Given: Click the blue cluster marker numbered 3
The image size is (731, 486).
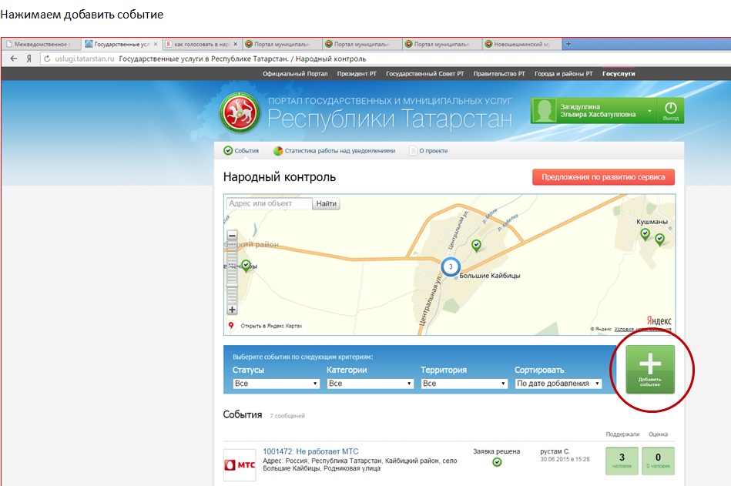Looking at the screenshot, I should coord(450,266).
